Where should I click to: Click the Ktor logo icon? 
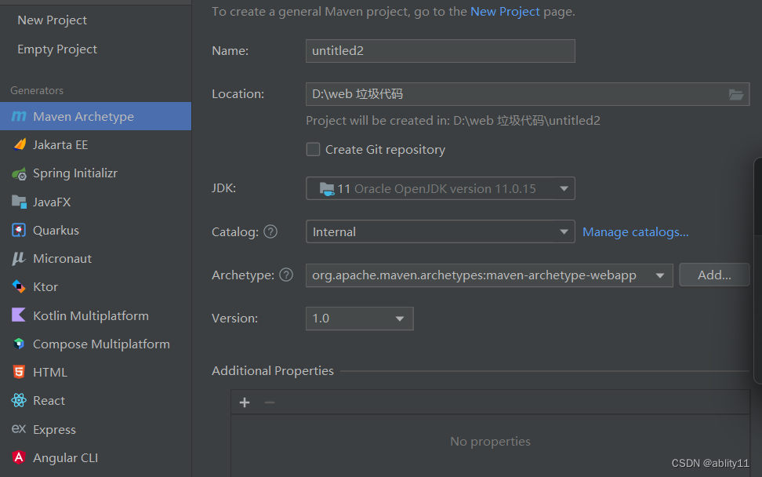click(x=19, y=287)
